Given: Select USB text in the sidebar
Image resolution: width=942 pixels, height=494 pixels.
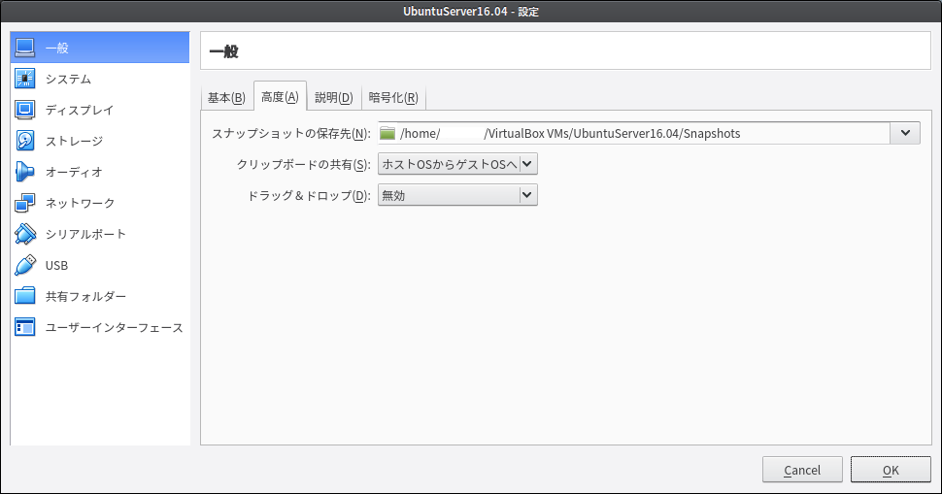Looking at the screenshot, I should click(57, 265).
